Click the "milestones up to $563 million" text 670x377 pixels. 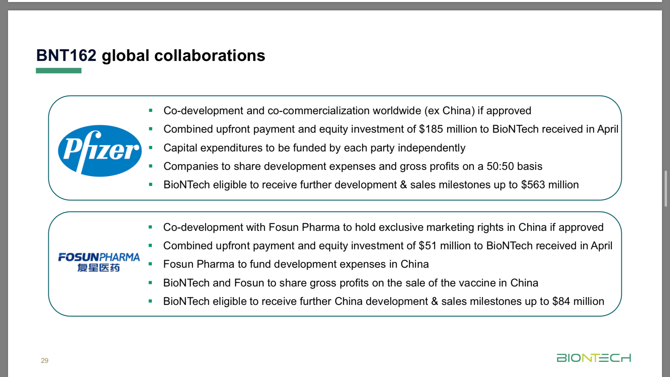[x=371, y=185]
